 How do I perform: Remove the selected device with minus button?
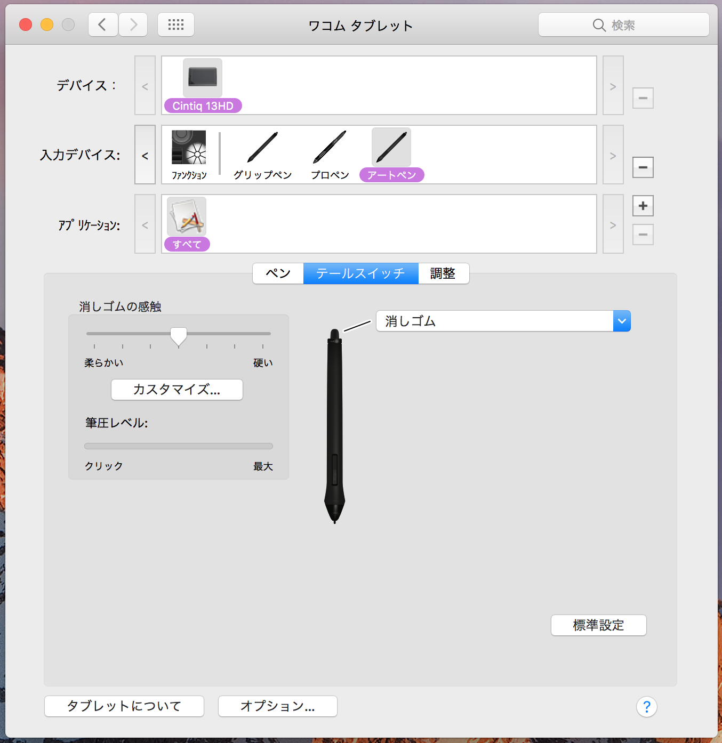(x=643, y=98)
